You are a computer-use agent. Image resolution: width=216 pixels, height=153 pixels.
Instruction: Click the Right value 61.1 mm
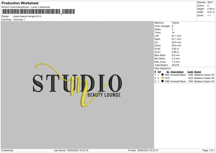(x=176, y=39)
